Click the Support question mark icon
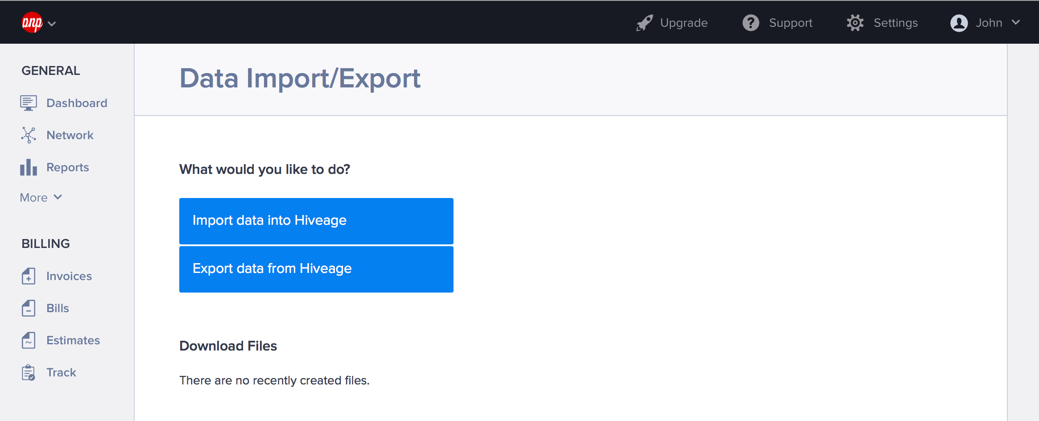 [751, 23]
